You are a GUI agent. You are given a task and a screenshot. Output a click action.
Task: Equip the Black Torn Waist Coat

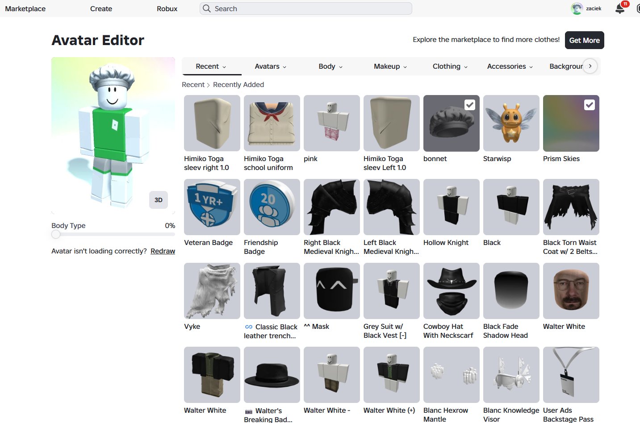click(571, 207)
